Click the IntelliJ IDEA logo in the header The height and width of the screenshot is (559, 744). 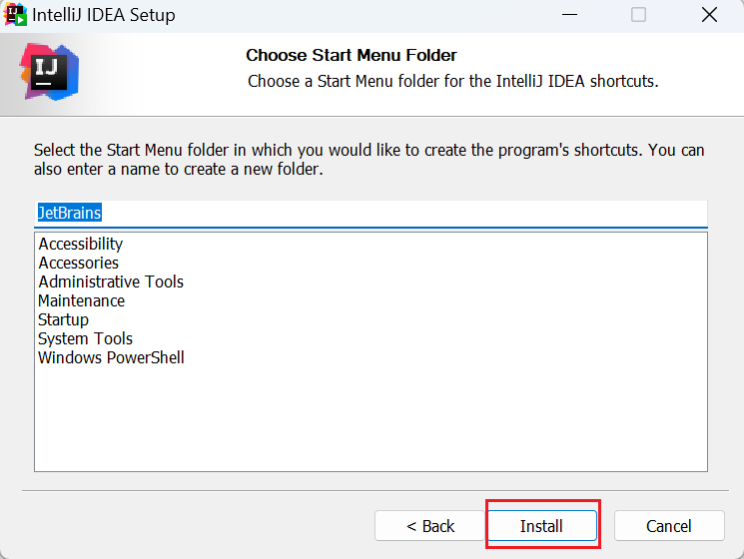(49, 71)
